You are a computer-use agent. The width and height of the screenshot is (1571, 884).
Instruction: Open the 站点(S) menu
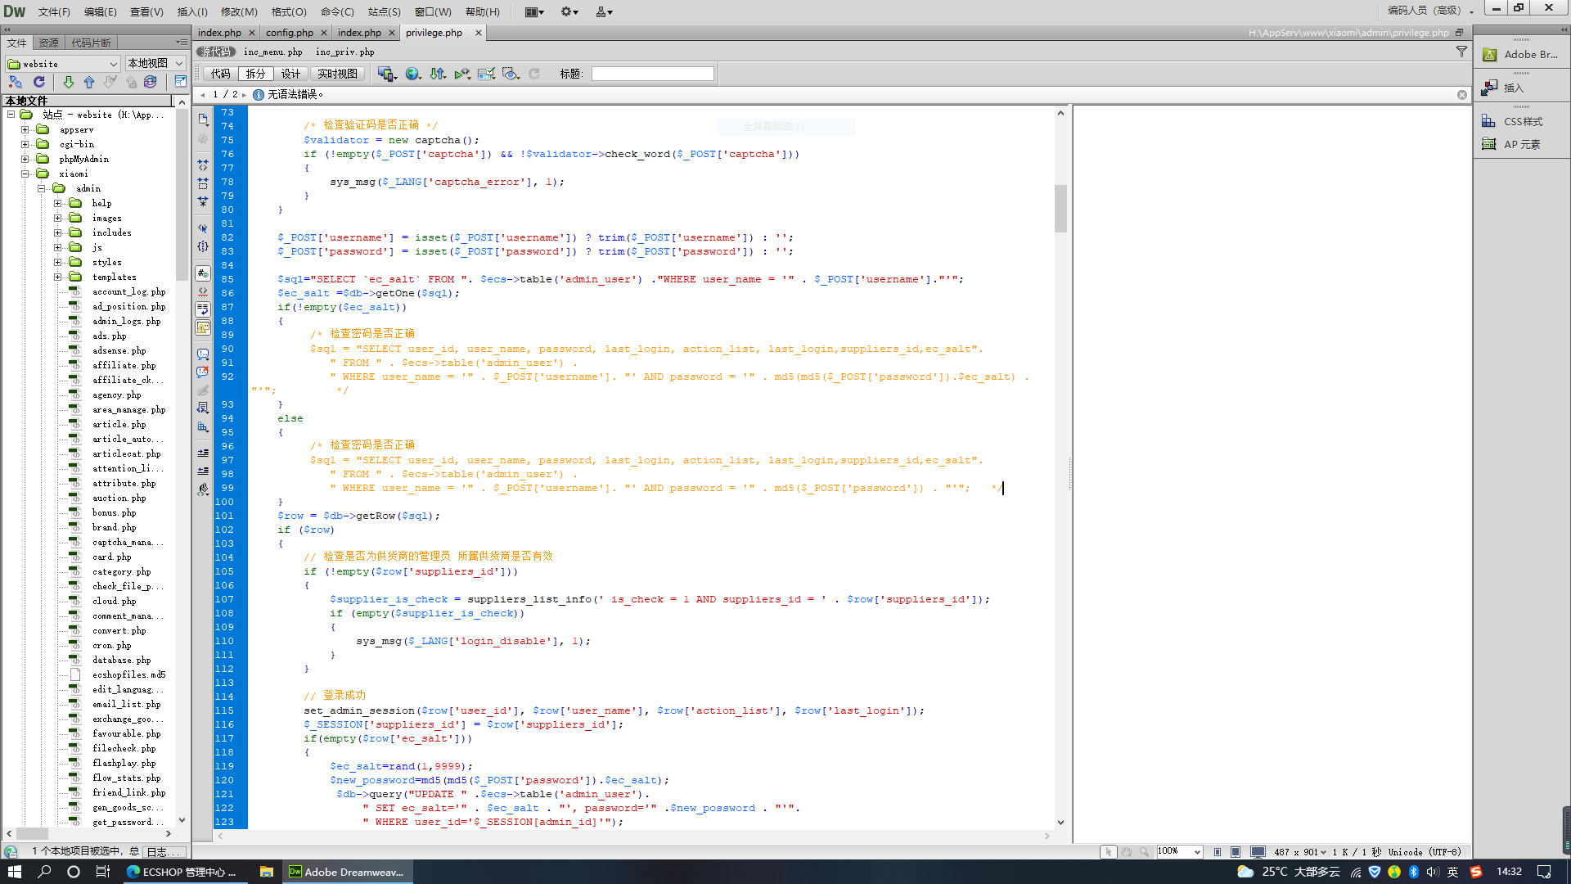click(x=384, y=11)
